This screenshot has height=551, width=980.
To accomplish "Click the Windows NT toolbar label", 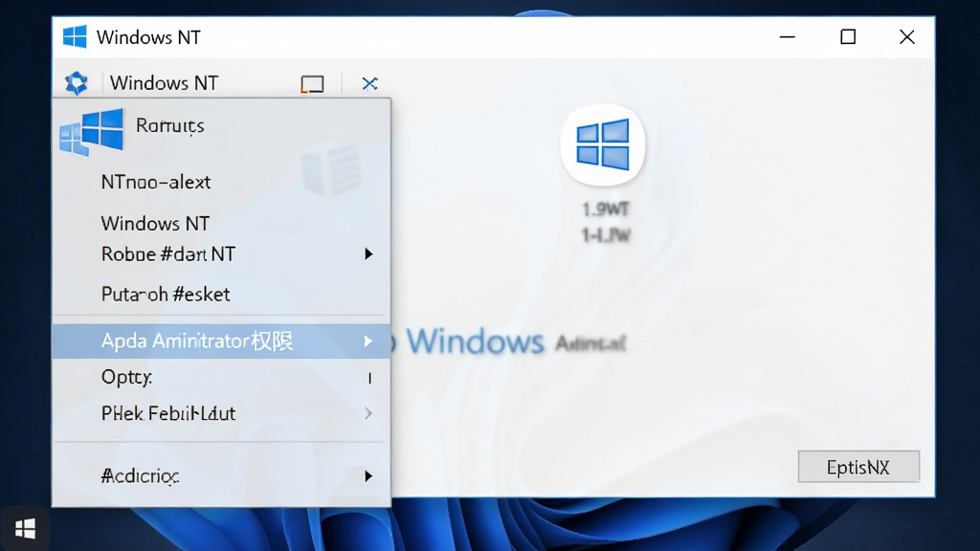I will pyautogui.click(x=164, y=82).
